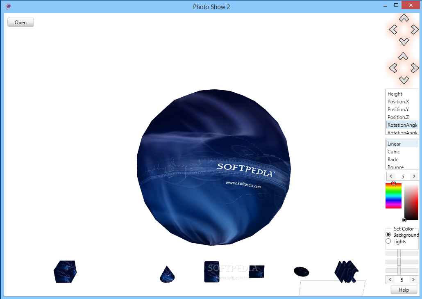Click the right arrow in the lower arrow pad

coord(415,68)
